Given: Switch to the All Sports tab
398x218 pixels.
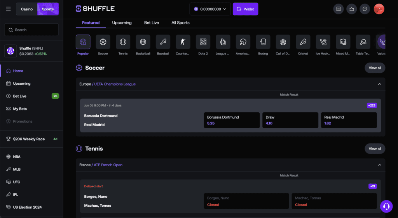Looking at the screenshot, I should pos(180,23).
